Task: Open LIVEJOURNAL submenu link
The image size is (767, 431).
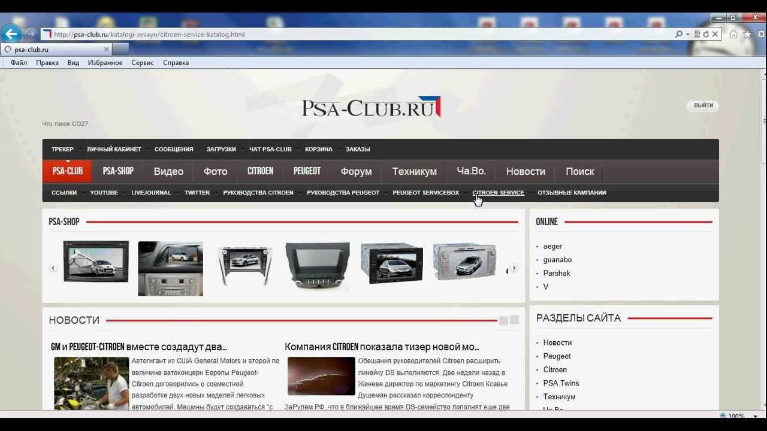Action: (x=151, y=193)
